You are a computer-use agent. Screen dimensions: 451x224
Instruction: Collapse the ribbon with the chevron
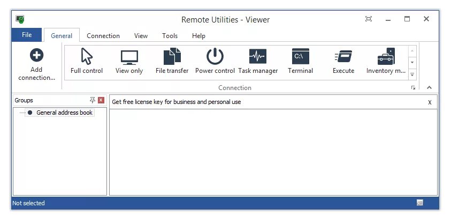429,88
